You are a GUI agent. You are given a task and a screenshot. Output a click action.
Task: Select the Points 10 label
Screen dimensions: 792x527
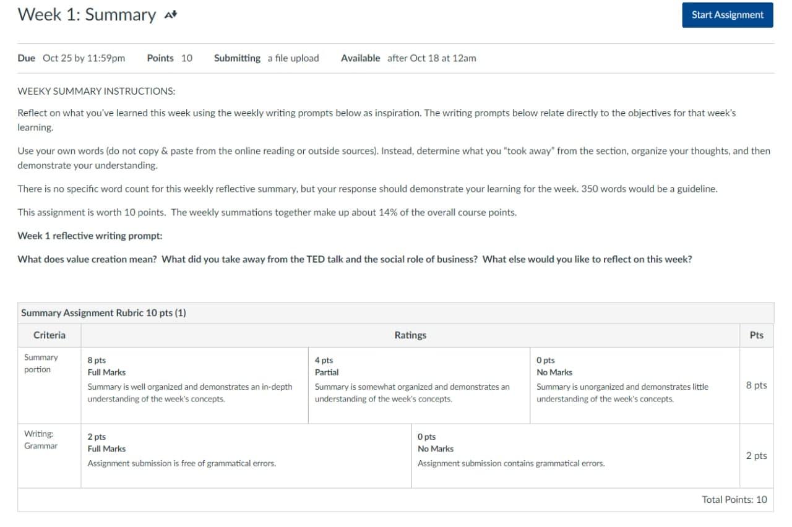pyautogui.click(x=170, y=58)
